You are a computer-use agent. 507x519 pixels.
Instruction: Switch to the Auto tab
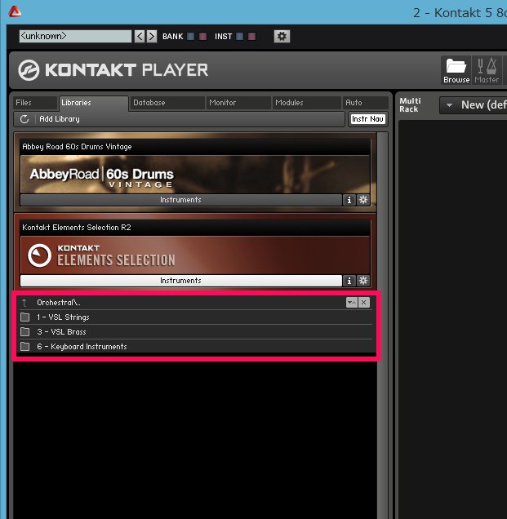pos(365,103)
